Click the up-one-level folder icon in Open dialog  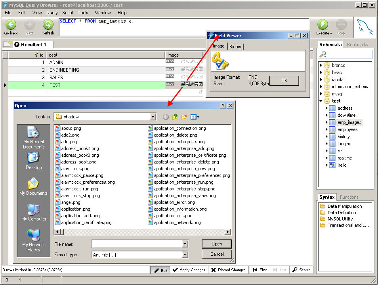point(175,117)
